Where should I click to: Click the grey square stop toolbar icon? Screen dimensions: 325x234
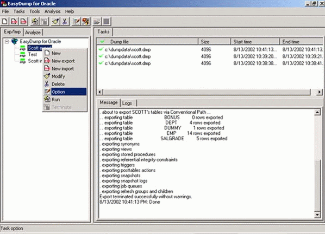(x=107, y=22)
